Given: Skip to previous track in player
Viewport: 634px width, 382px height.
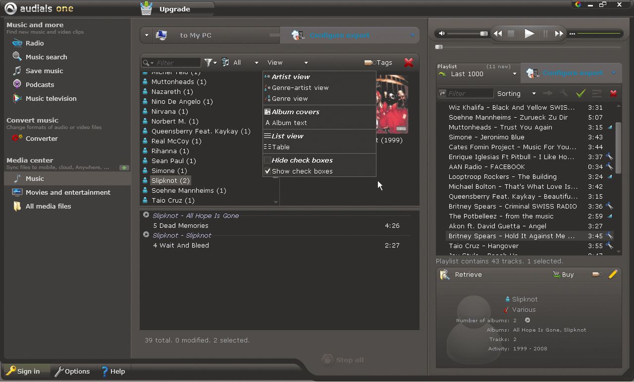Looking at the screenshot, I should pyautogui.click(x=498, y=34).
